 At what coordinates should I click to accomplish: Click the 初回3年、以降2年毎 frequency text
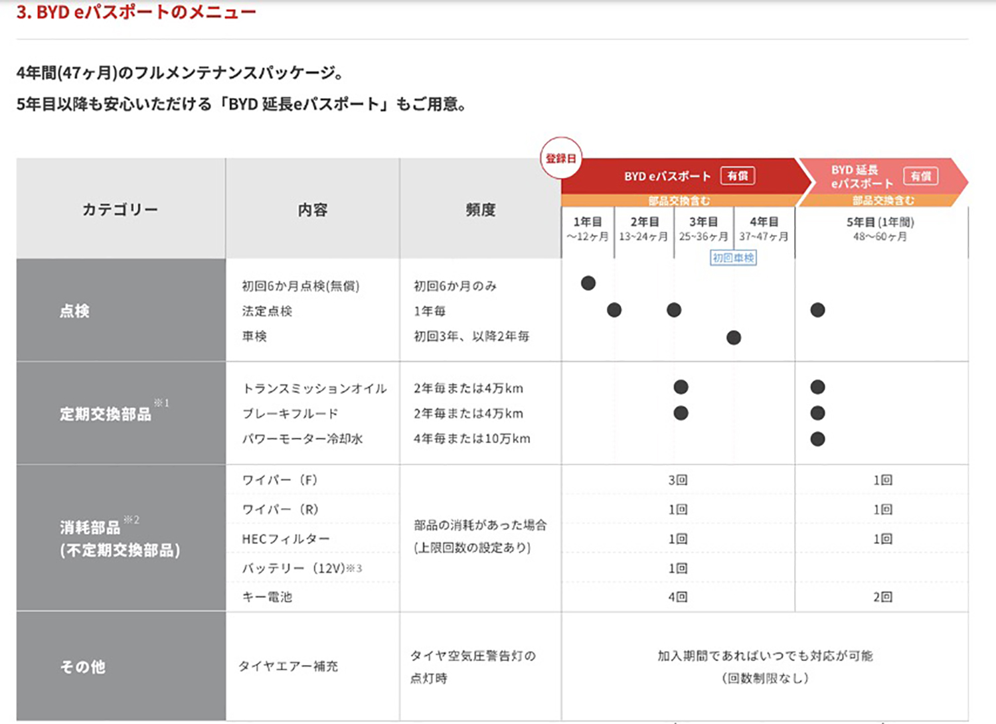coord(471,336)
